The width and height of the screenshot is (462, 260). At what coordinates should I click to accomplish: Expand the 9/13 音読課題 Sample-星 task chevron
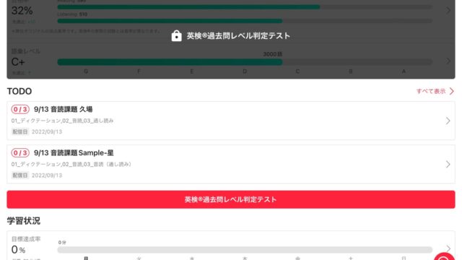(x=448, y=164)
